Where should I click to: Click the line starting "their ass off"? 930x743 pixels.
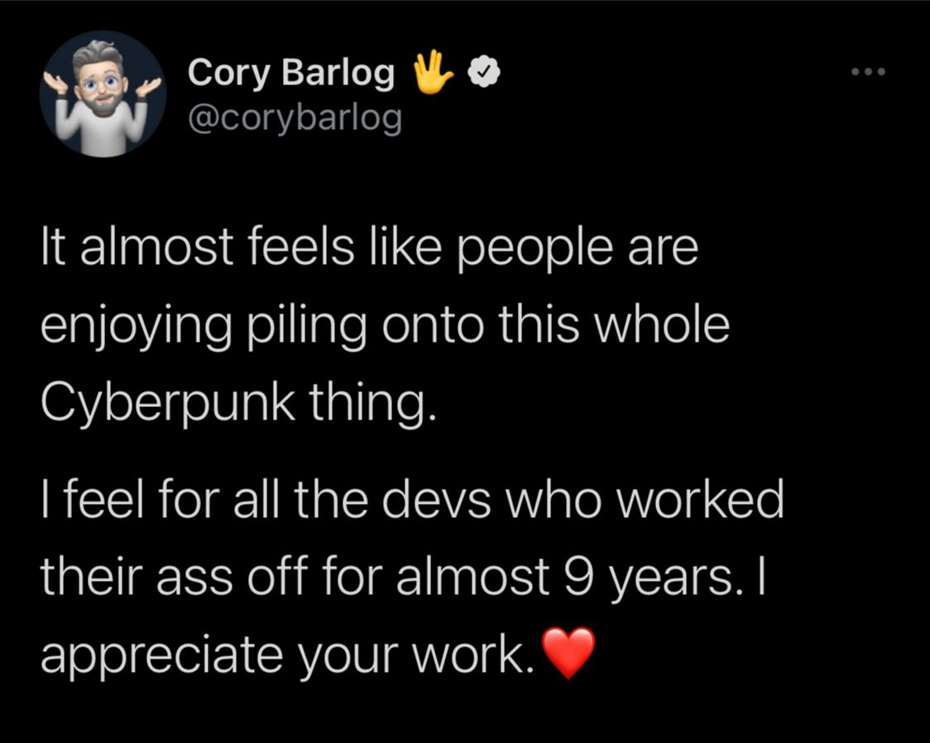[x=404, y=576]
